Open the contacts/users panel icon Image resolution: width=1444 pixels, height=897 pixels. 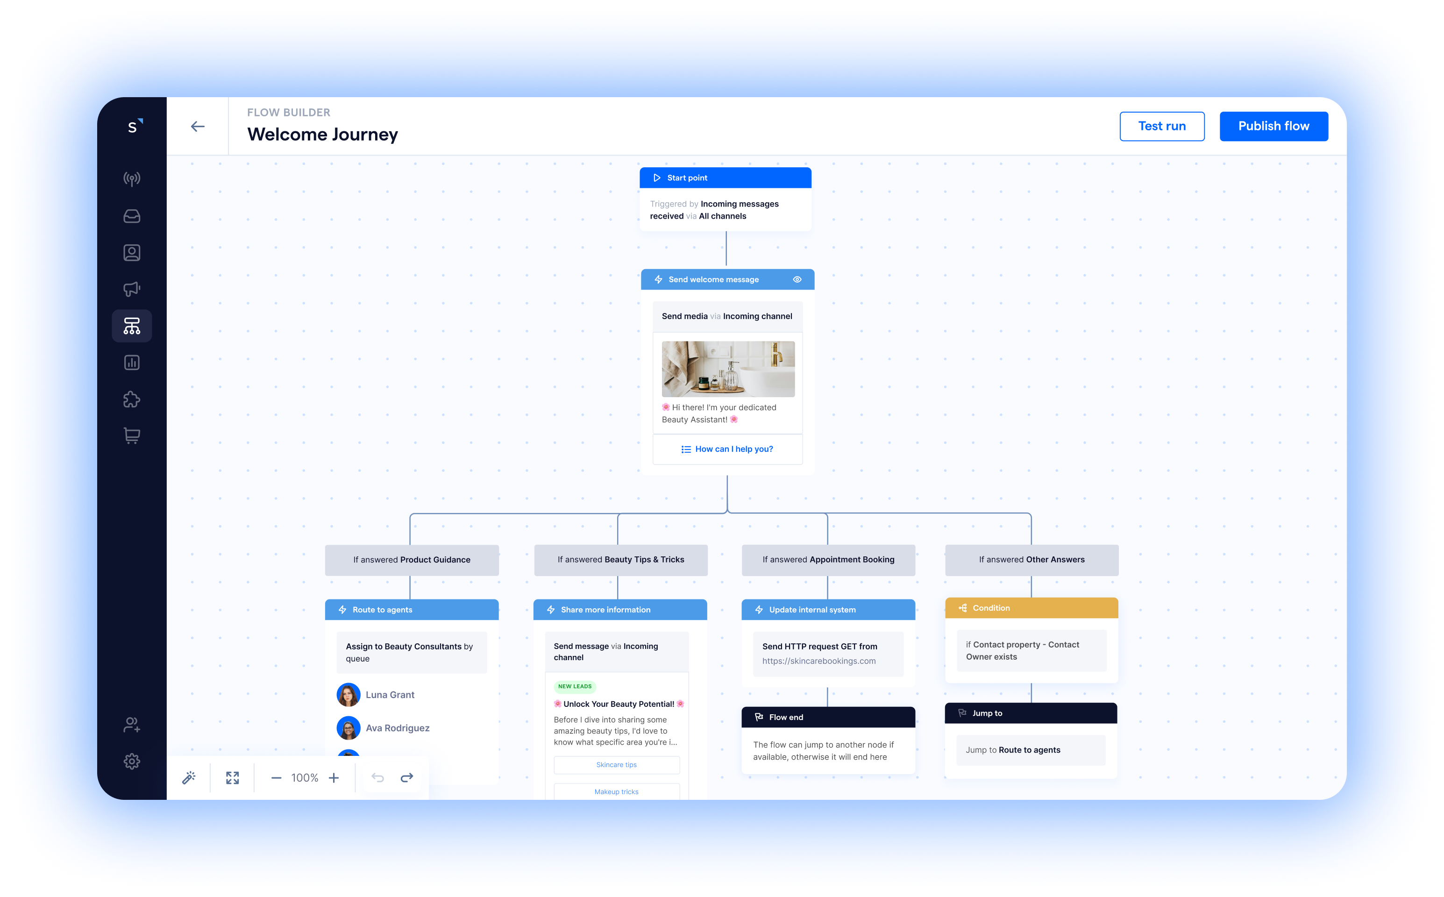click(x=131, y=252)
